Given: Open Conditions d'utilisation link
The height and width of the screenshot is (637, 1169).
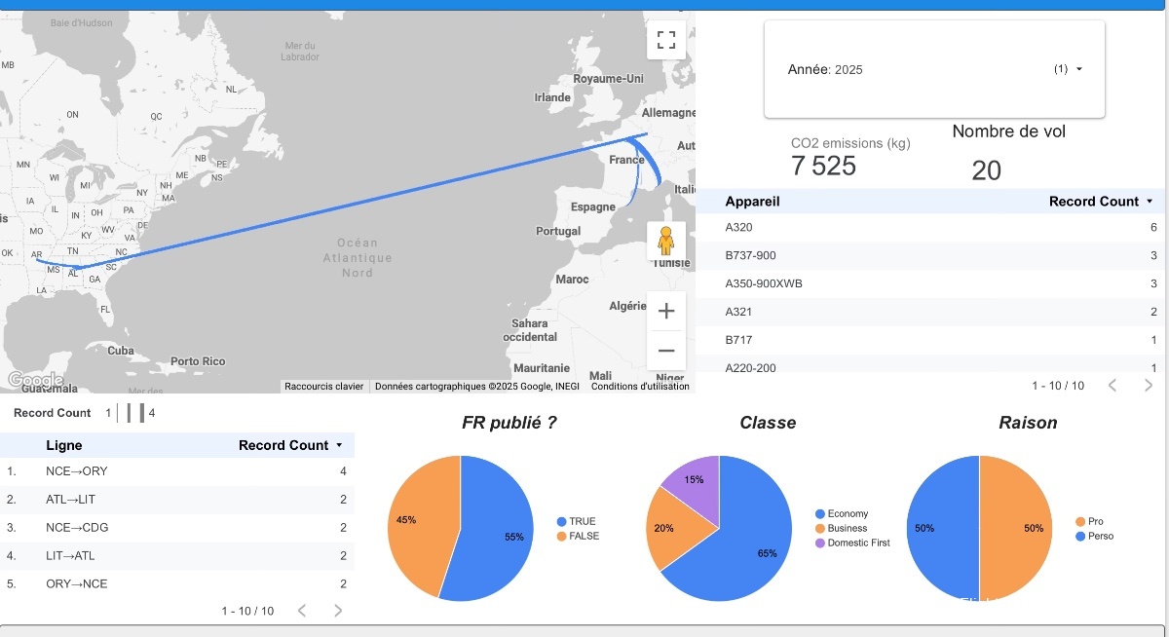Looking at the screenshot, I should point(640,387).
